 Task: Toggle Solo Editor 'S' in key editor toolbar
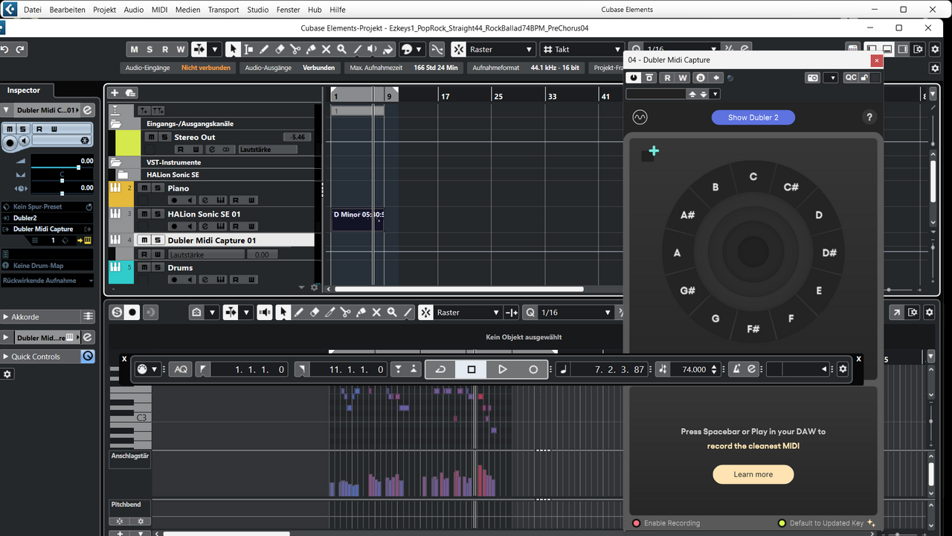tap(117, 313)
